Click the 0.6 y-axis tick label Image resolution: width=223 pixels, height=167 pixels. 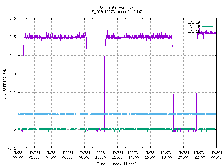(13, 18)
